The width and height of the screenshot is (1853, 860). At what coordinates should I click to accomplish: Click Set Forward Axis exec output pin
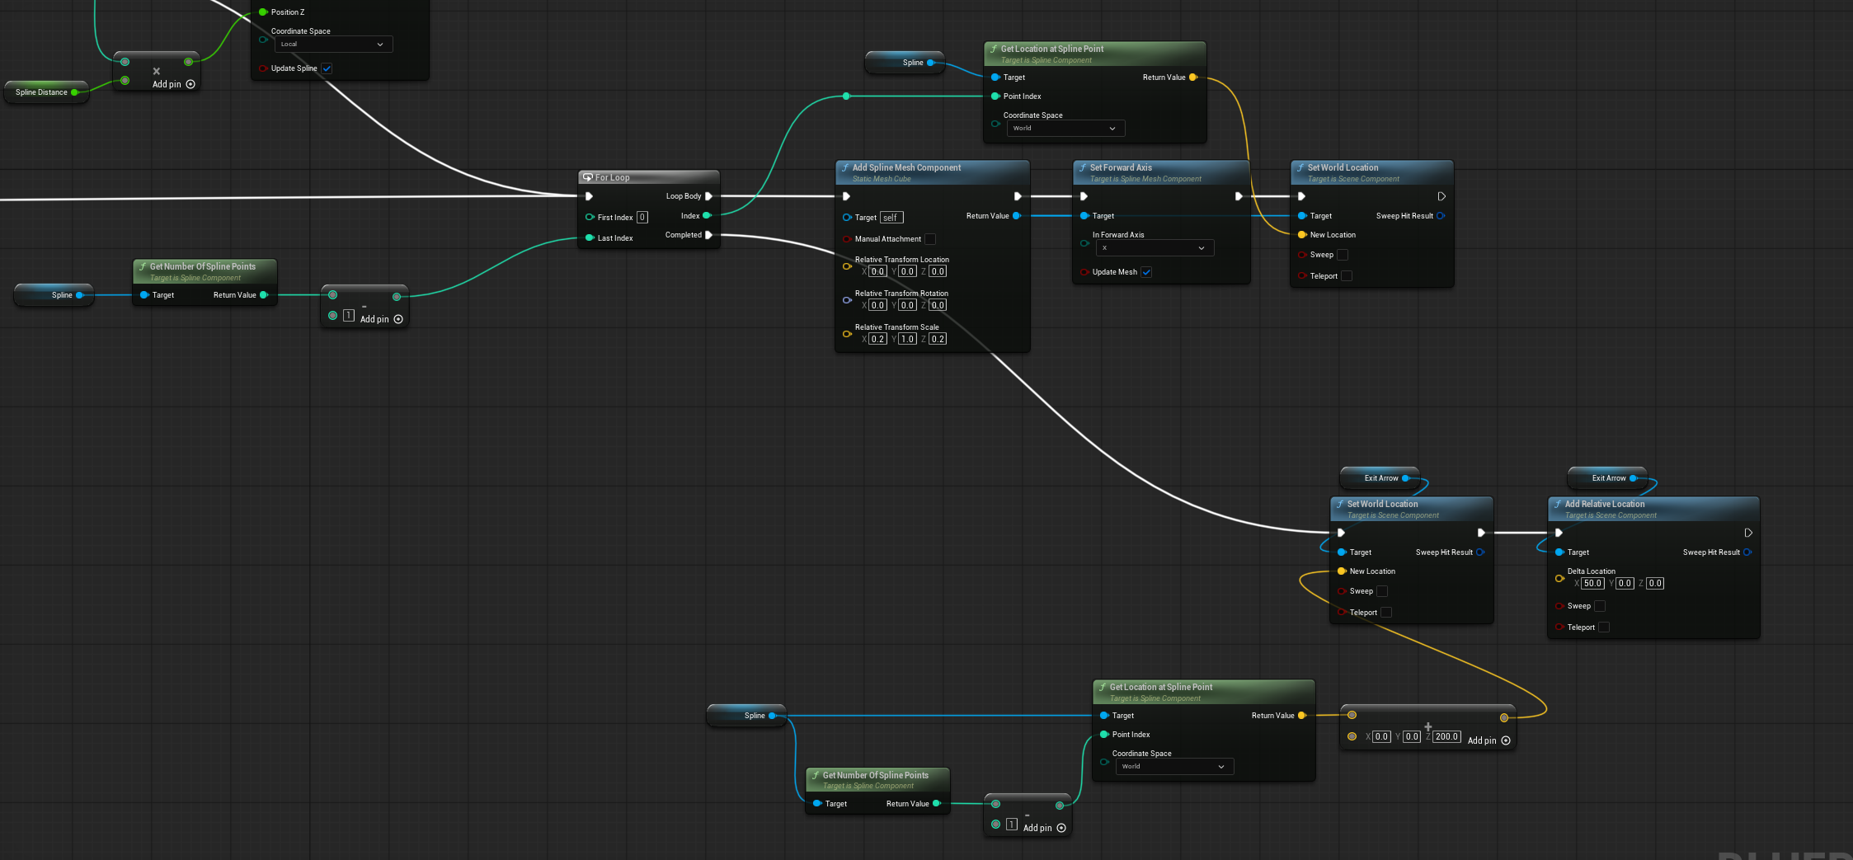[x=1239, y=196]
